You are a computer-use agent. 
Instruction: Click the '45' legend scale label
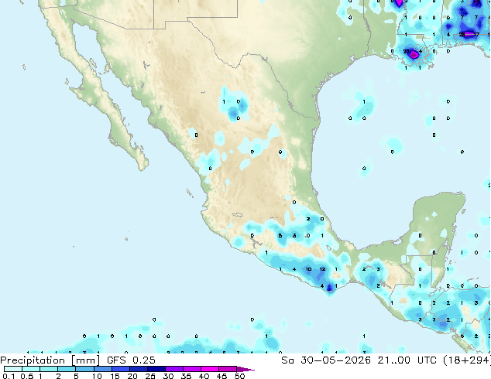click(221, 376)
